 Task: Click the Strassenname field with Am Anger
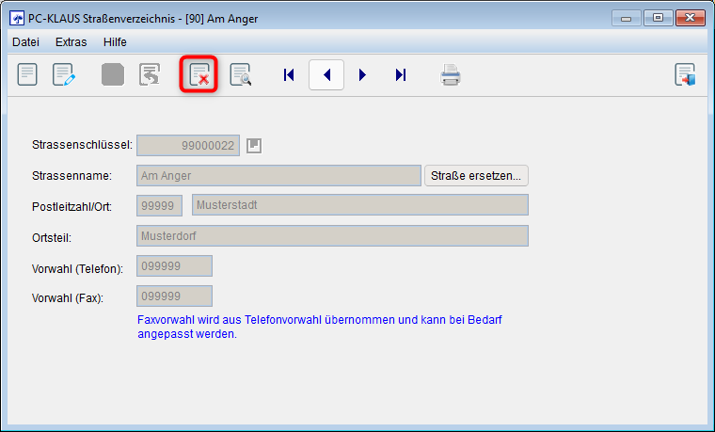pyautogui.click(x=278, y=176)
